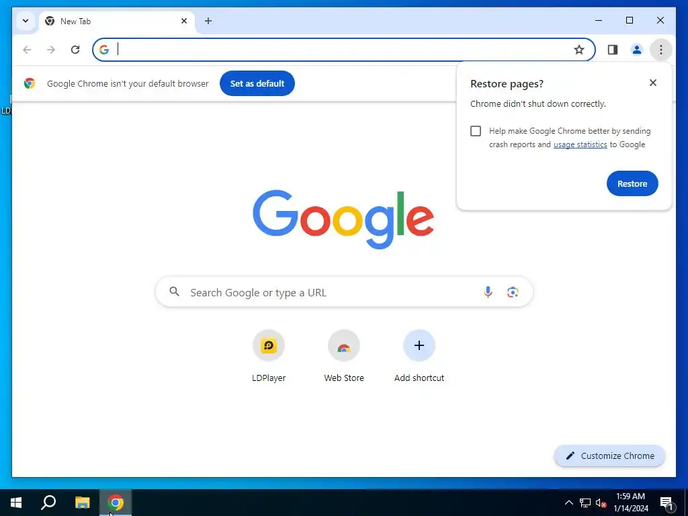
Task: Open the usage statistics link
Action: (x=580, y=144)
